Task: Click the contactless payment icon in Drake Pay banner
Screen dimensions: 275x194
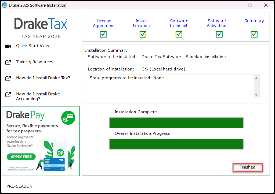Action: click(68, 118)
